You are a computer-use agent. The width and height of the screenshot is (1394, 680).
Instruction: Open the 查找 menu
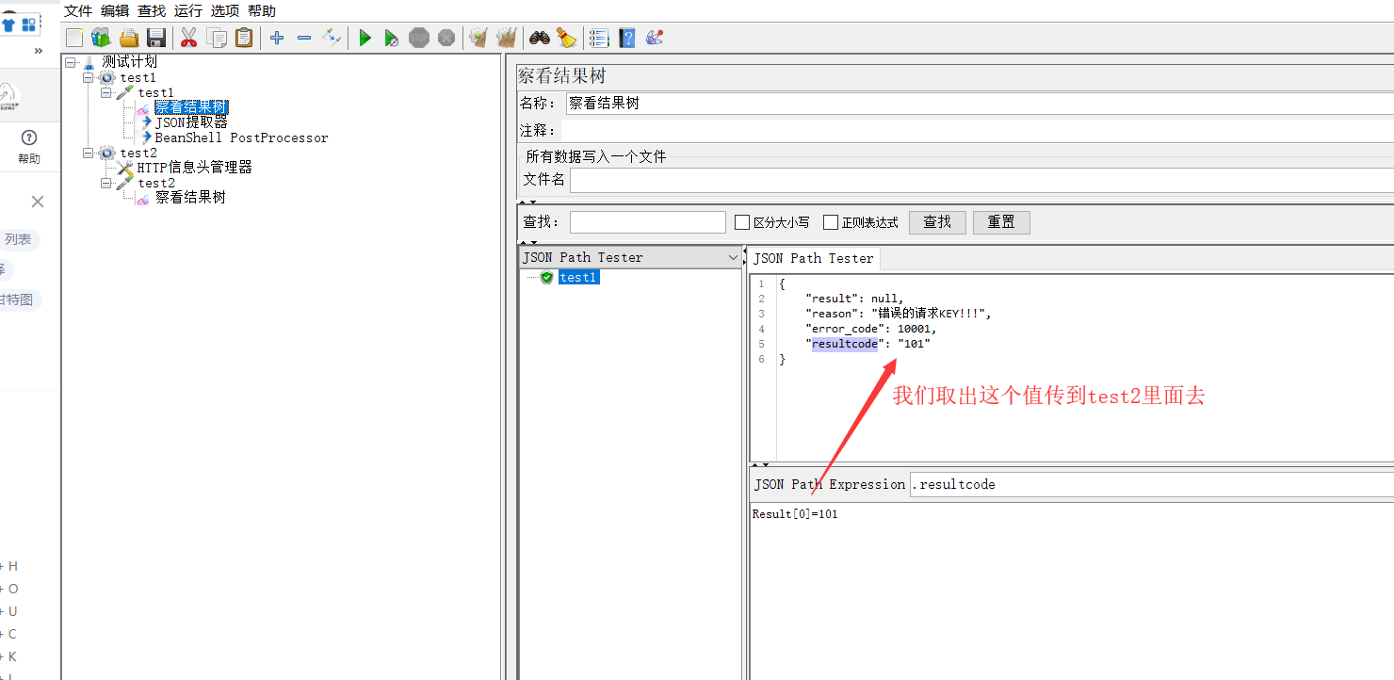pos(152,10)
